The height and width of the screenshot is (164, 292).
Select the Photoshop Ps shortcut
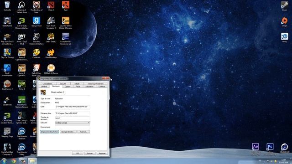[x=270, y=149]
